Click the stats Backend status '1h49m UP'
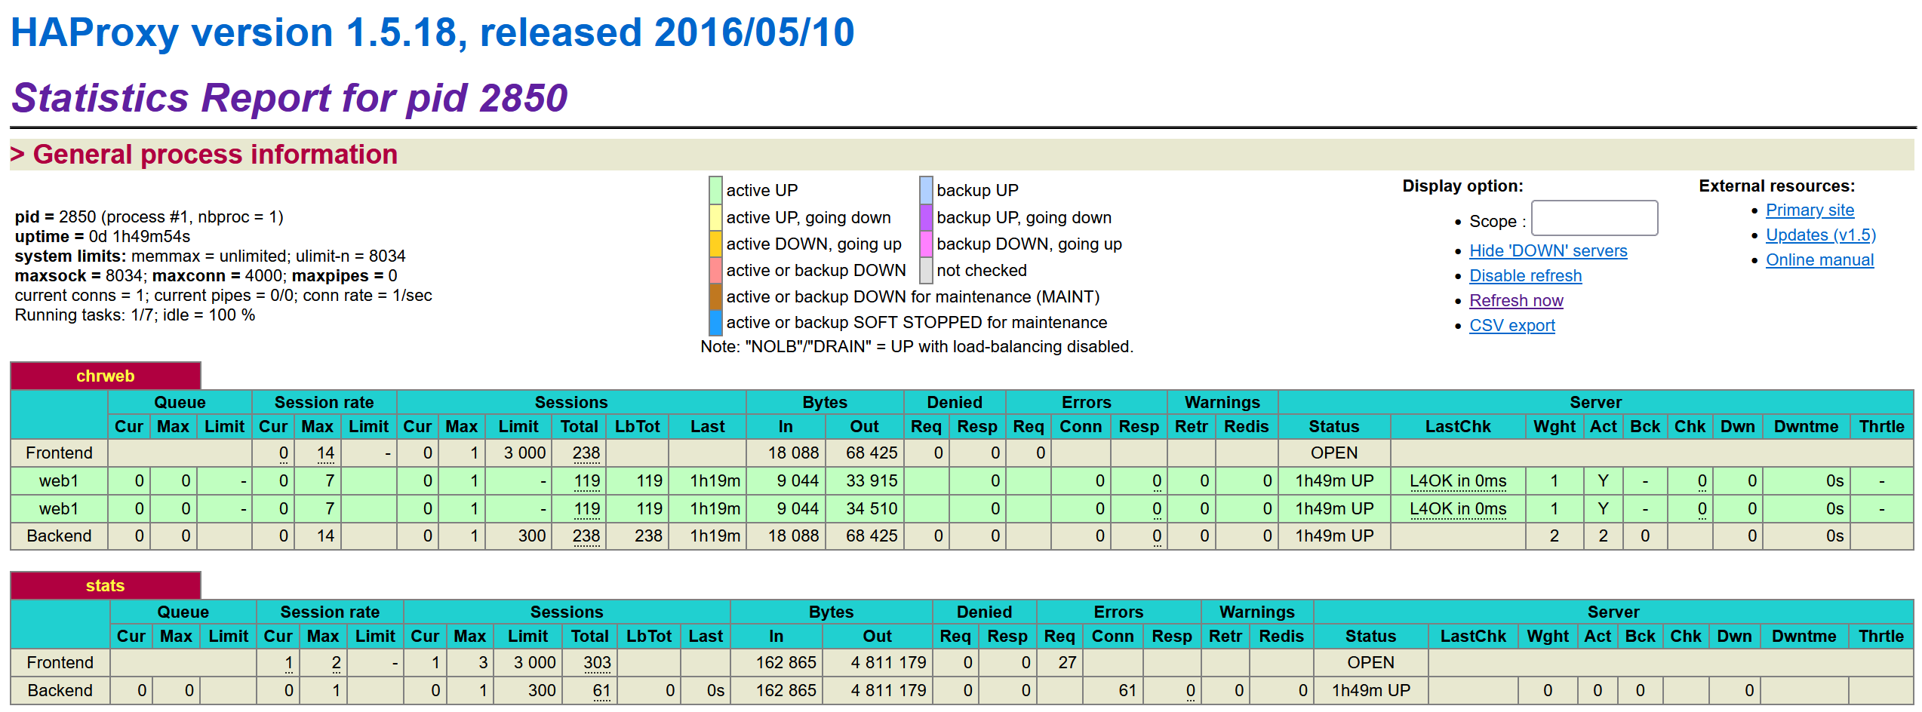Viewport: 1922px width, 712px height. point(1371,690)
